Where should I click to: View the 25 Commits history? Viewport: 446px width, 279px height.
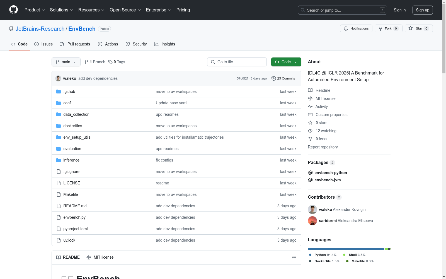pos(283,78)
